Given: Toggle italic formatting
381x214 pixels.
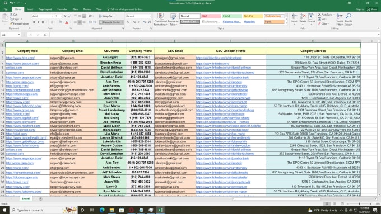Looking at the screenshot, I should pyautogui.click(x=38, y=22).
